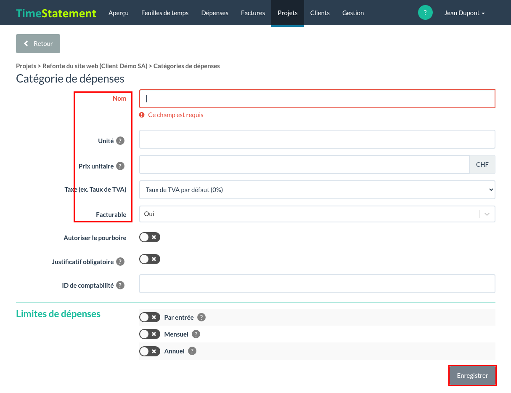Click the Limites de dépenses heading
Viewport: 511px width, 393px height.
[58, 314]
